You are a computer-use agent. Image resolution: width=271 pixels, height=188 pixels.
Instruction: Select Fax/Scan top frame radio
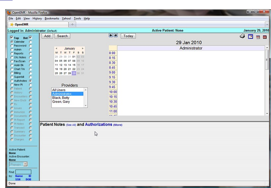pos(12,61)
